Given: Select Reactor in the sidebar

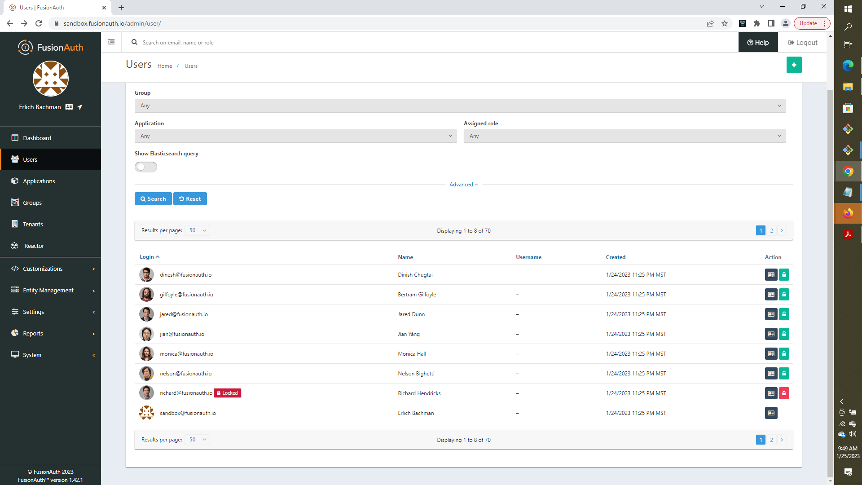Looking at the screenshot, I should click(33, 246).
